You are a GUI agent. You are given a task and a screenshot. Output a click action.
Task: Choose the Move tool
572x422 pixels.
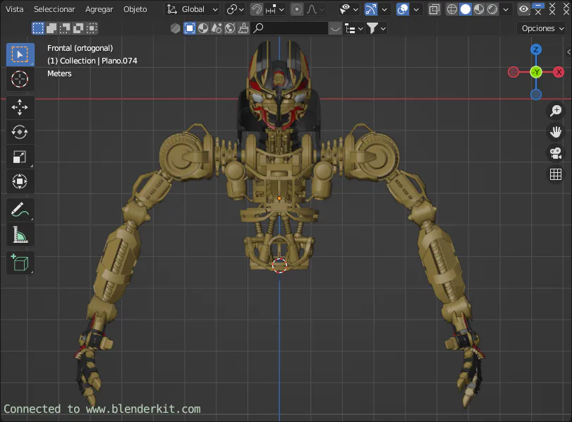tap(20, 107)
